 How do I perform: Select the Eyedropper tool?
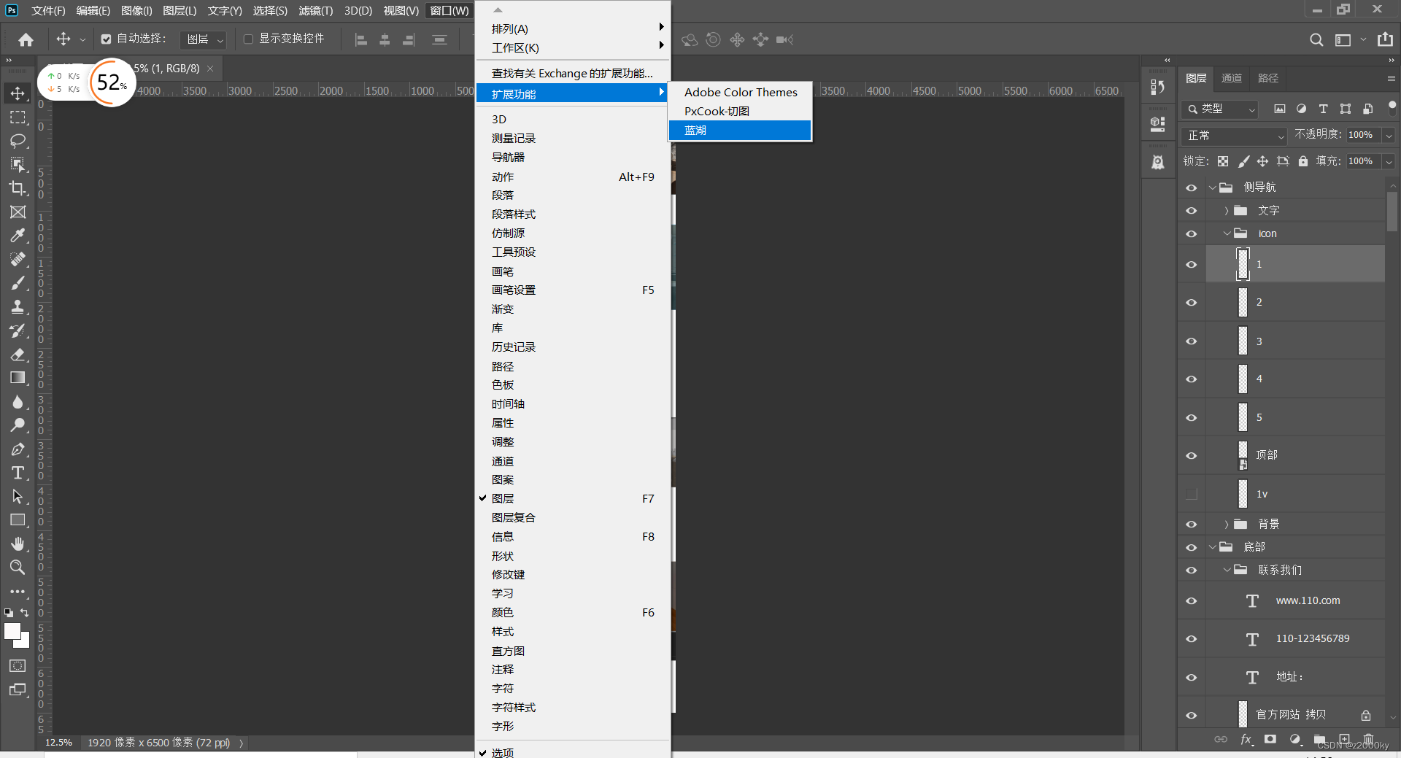tap(18, 236)
